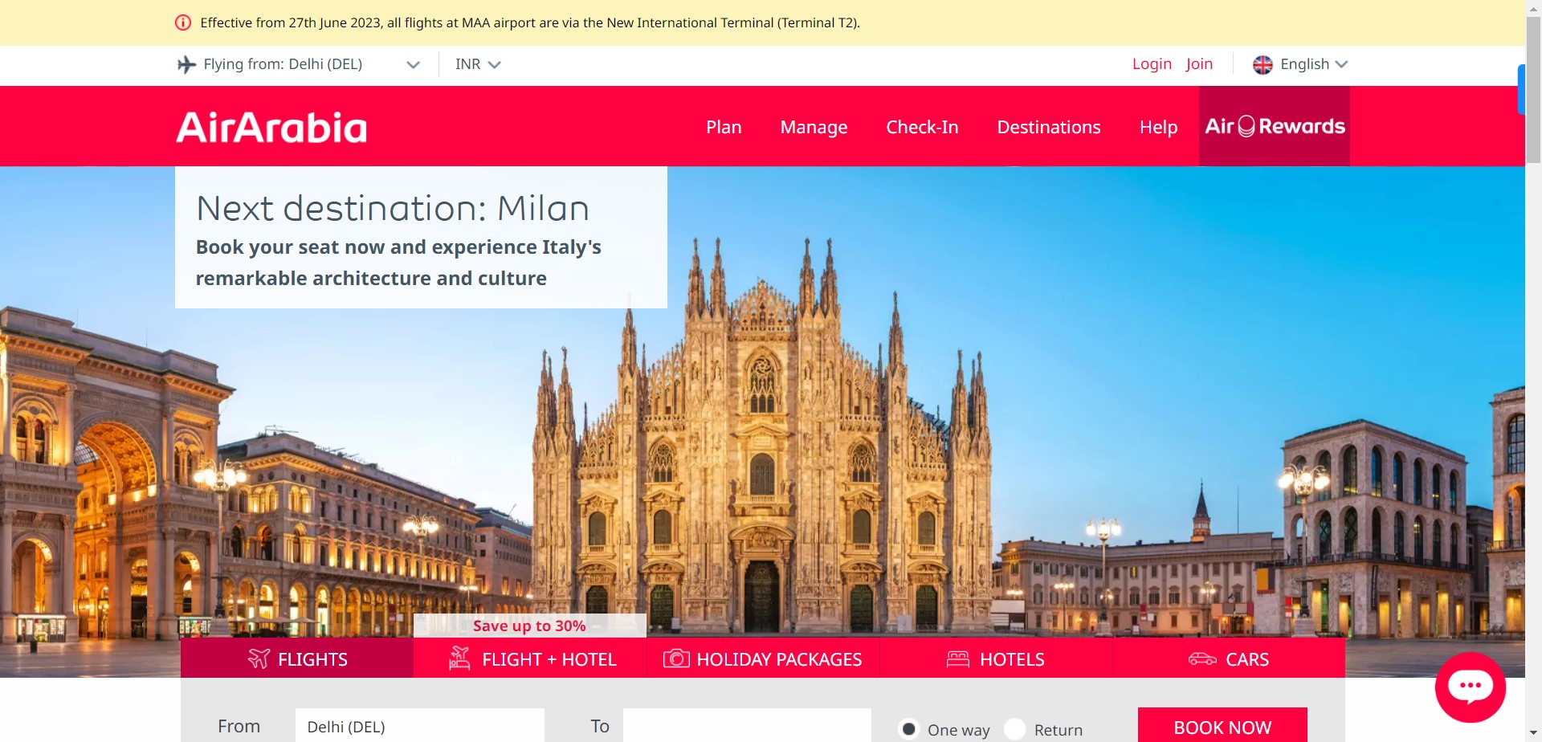Select the Return trip radio button
1542x742 pixels.
[x=1015, y=729]
